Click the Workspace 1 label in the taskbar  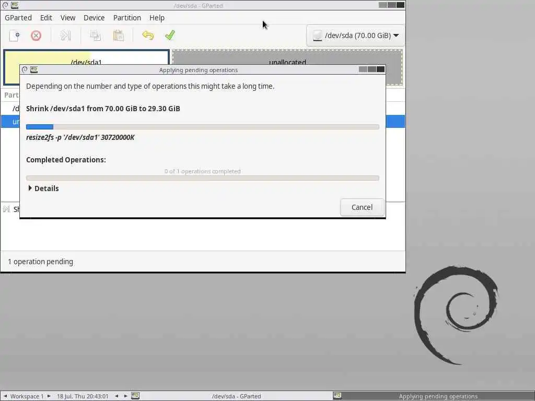click(27, 396)
